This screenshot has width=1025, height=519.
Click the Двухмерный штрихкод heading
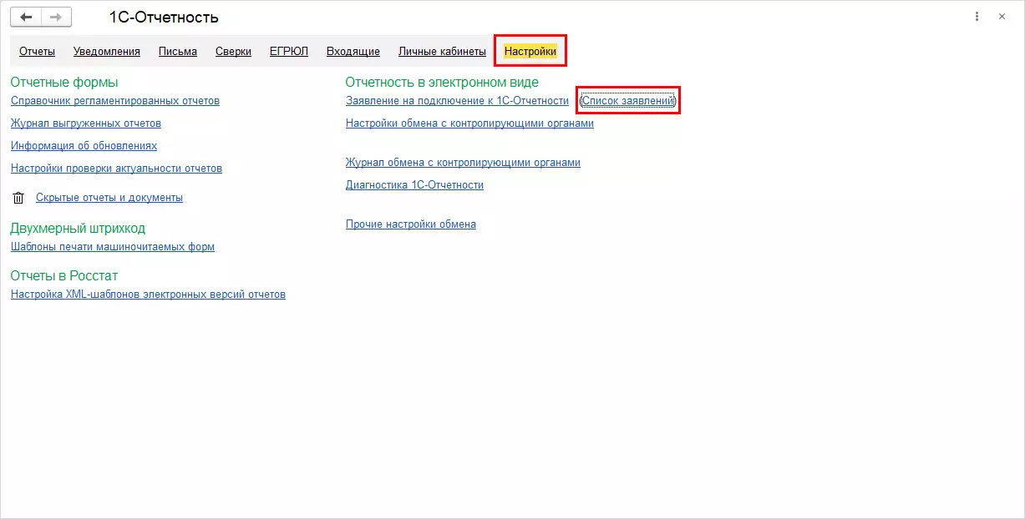tap(78, 228)
